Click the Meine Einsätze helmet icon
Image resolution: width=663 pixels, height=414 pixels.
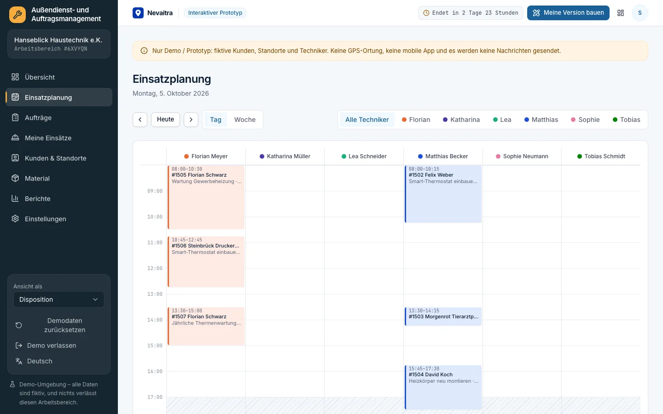(15, 138)
